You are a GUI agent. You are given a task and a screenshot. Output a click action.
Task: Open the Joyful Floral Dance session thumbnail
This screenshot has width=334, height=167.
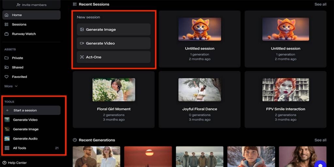(x=200, y=90)
